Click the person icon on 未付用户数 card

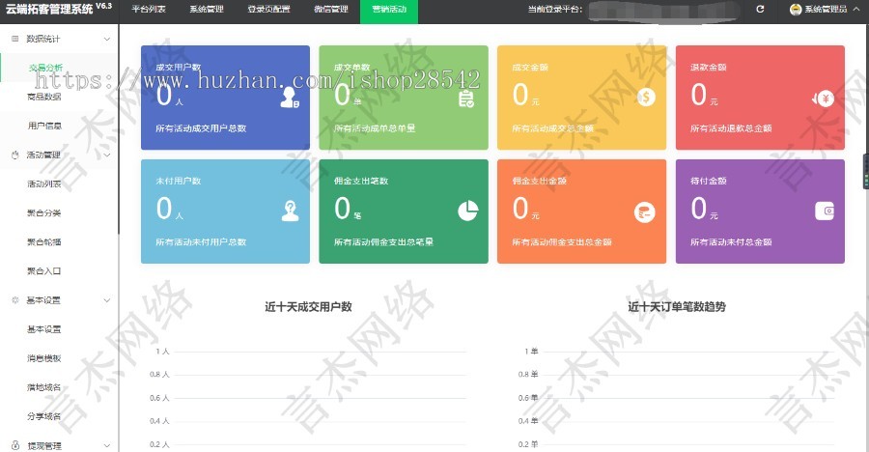click(x=290, y=211)
